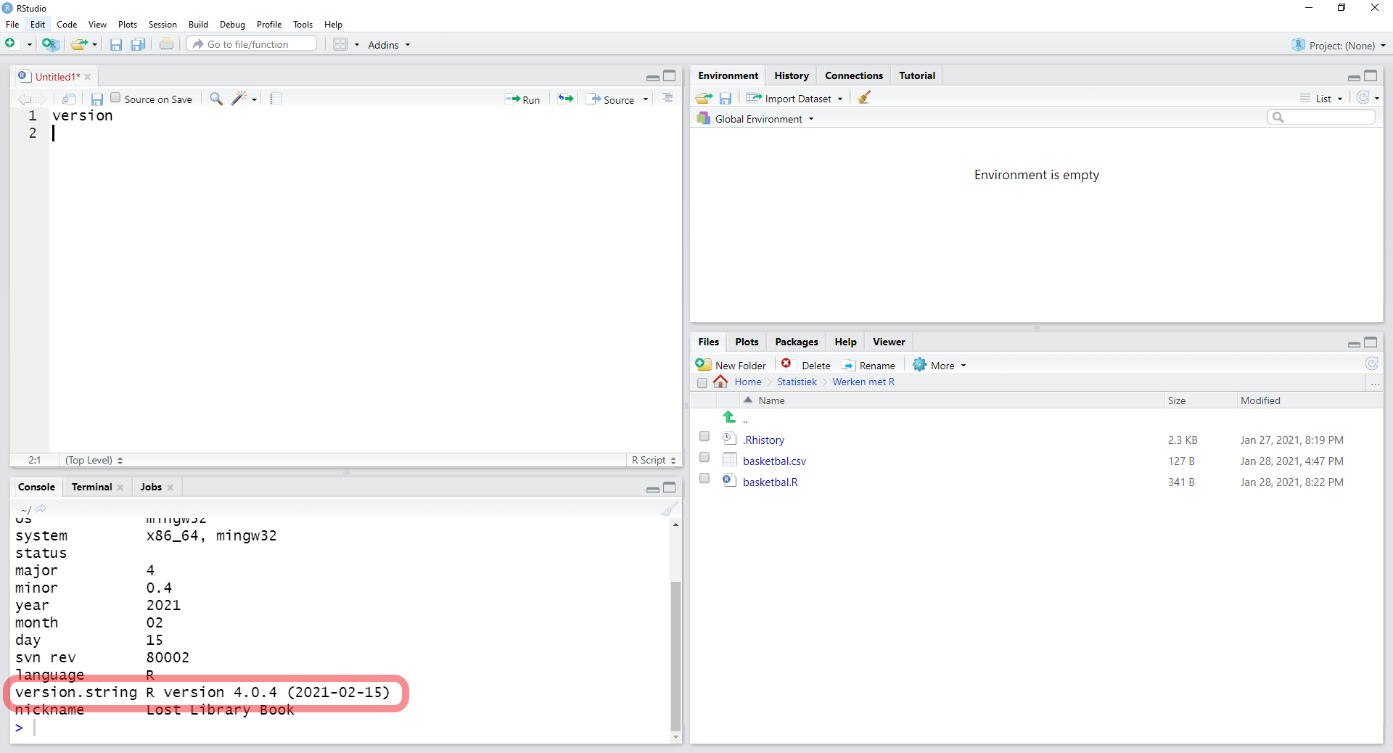Click the Run button in editor
This screenshot has height=753, width=1393.
pos(522,99)
